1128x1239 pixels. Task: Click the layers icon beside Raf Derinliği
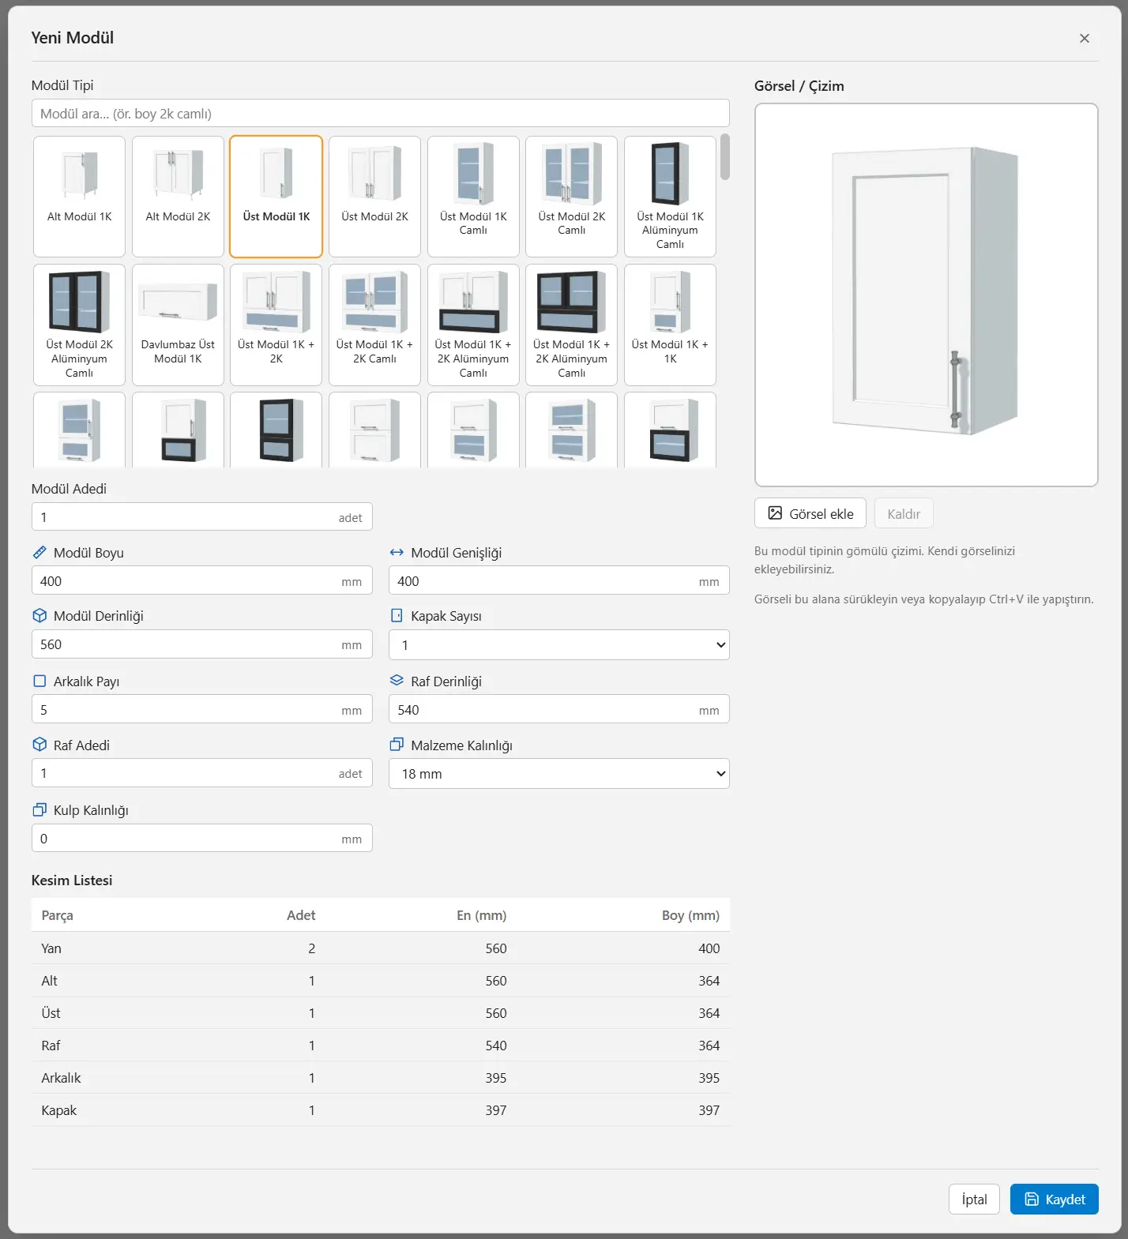[397, 681]
